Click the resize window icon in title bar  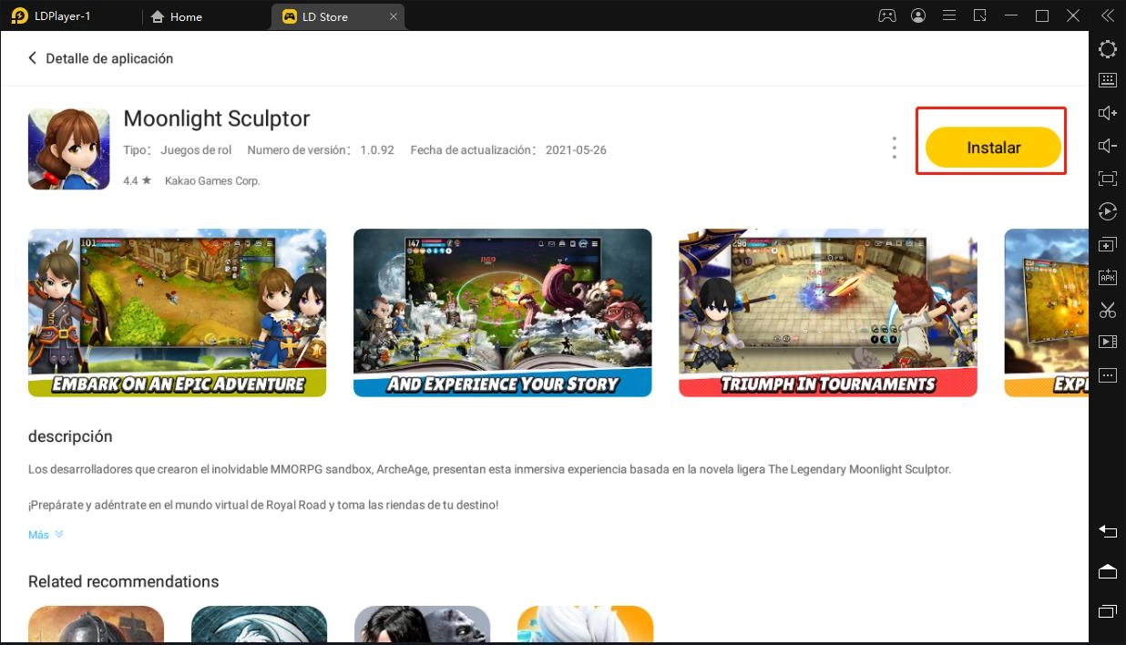(980, 15)
